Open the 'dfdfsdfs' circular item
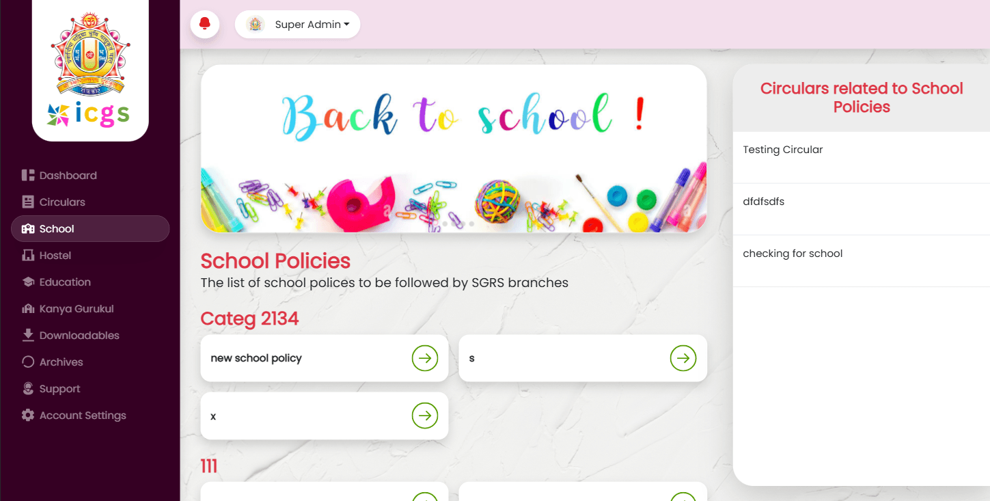This screenshot has width=990, height=501. pyautogui.click(x=862, y=210)
